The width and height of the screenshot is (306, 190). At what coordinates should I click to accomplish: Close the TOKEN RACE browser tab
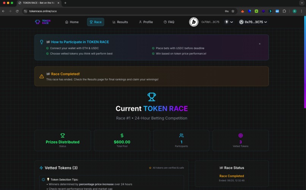point(58,3)
